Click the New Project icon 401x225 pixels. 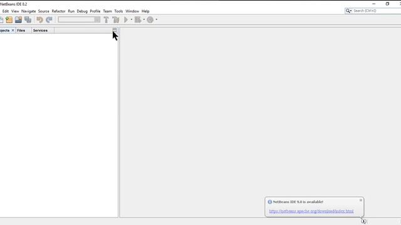point(9,19)
